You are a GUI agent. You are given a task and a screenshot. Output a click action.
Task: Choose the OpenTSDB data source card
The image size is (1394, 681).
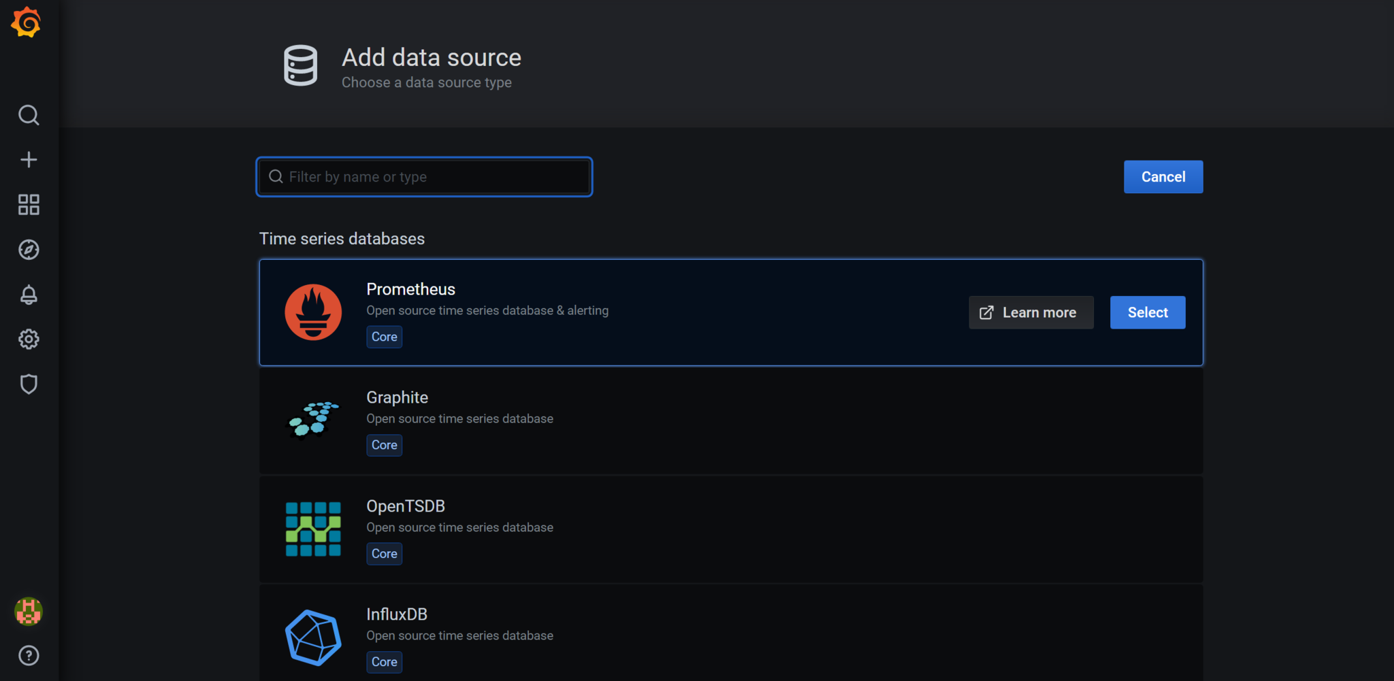731,529
